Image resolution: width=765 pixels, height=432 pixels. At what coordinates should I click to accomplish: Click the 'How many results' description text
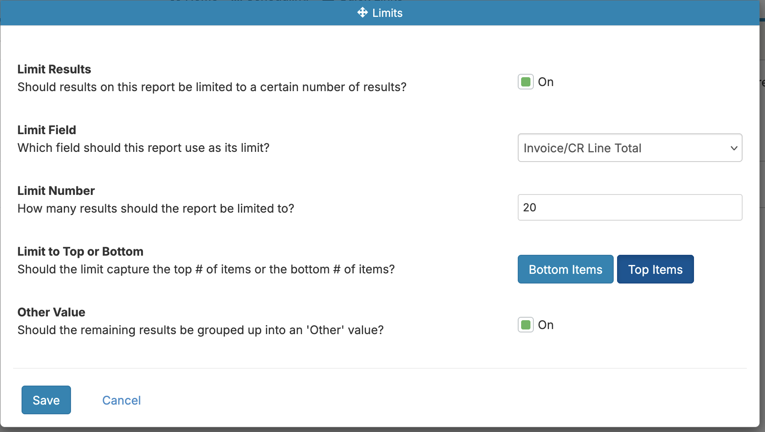coord(156,208)
